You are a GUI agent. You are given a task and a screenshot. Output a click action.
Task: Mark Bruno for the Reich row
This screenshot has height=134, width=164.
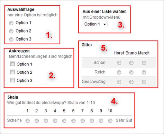pos(131,72)
